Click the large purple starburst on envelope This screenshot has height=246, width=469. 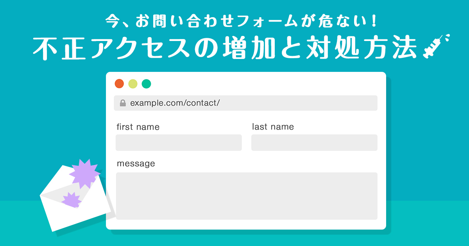click(x=84, y=174)
